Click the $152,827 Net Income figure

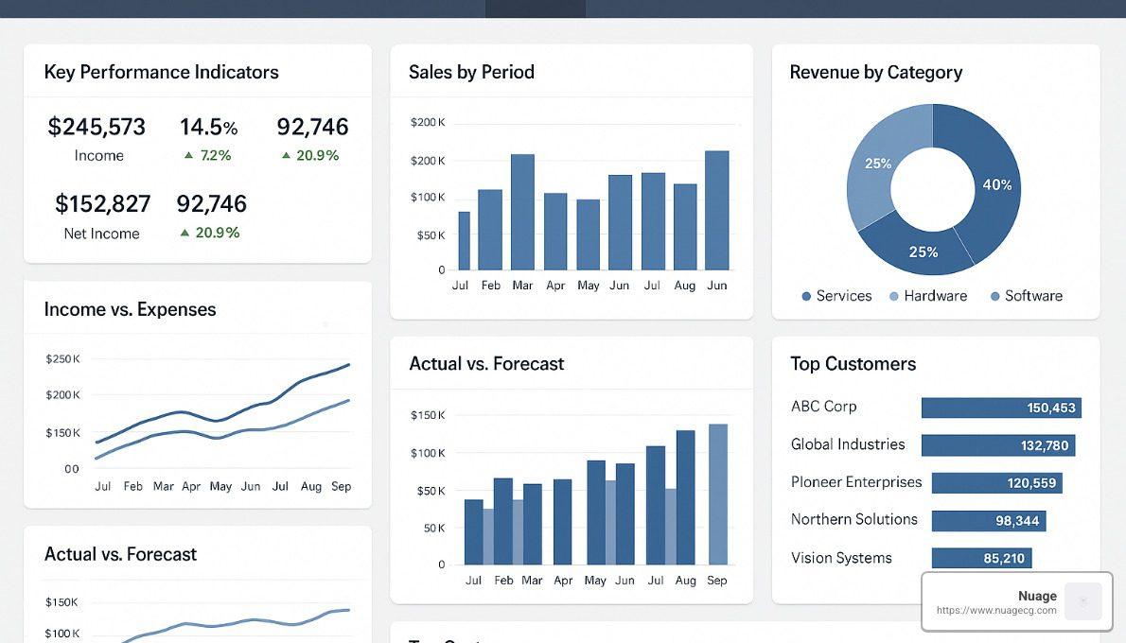[103, 204]
